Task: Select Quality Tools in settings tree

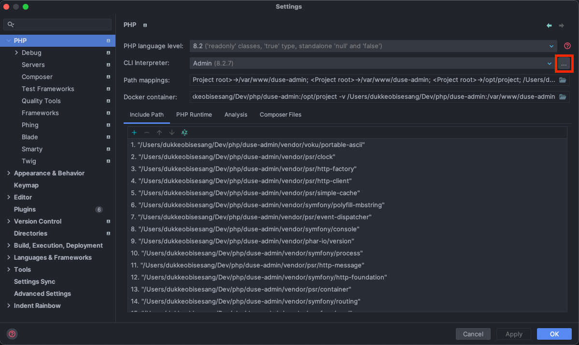Action: [x=41, y=101]
